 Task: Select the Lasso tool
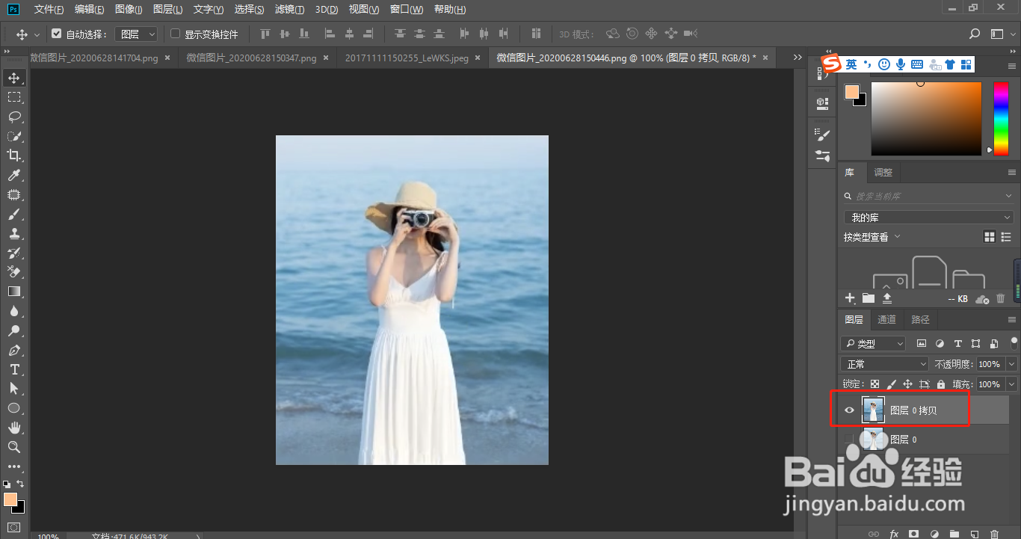pyautogui.click(x=14, y=117)
